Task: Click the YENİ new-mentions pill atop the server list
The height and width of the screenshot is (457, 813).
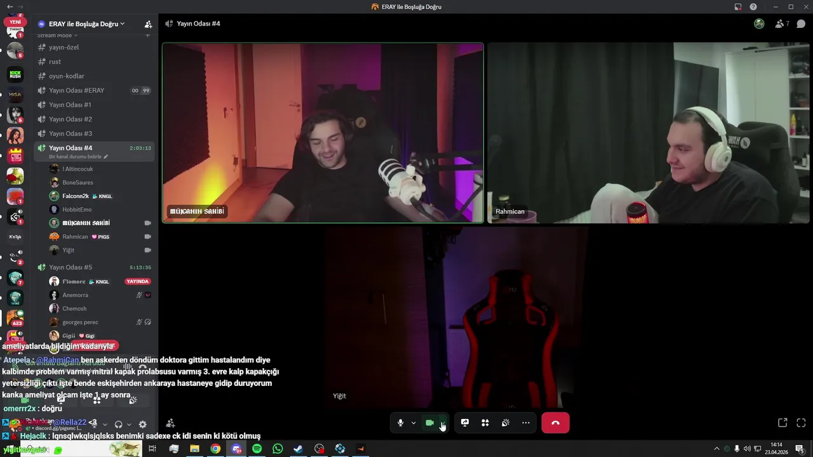Action: click(x=15, y=22)
